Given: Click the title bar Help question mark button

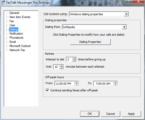Looking at the screenshot, I should point(129,2).
